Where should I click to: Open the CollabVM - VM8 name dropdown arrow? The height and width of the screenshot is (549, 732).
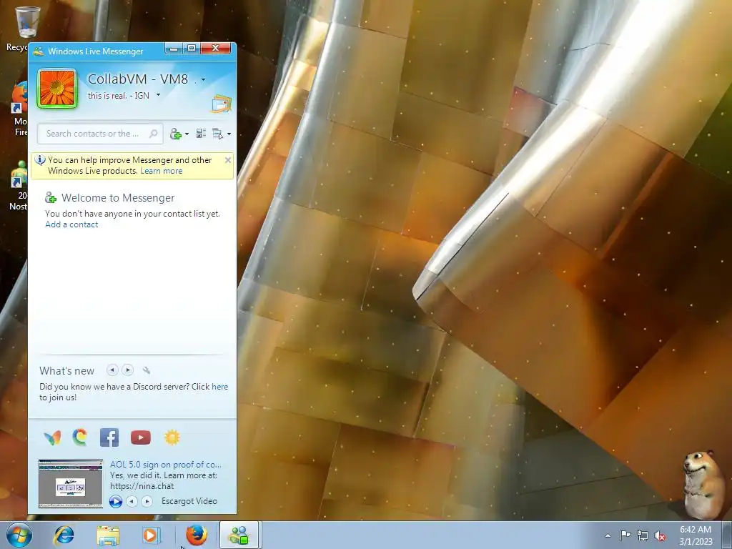(x=203, y=80)
